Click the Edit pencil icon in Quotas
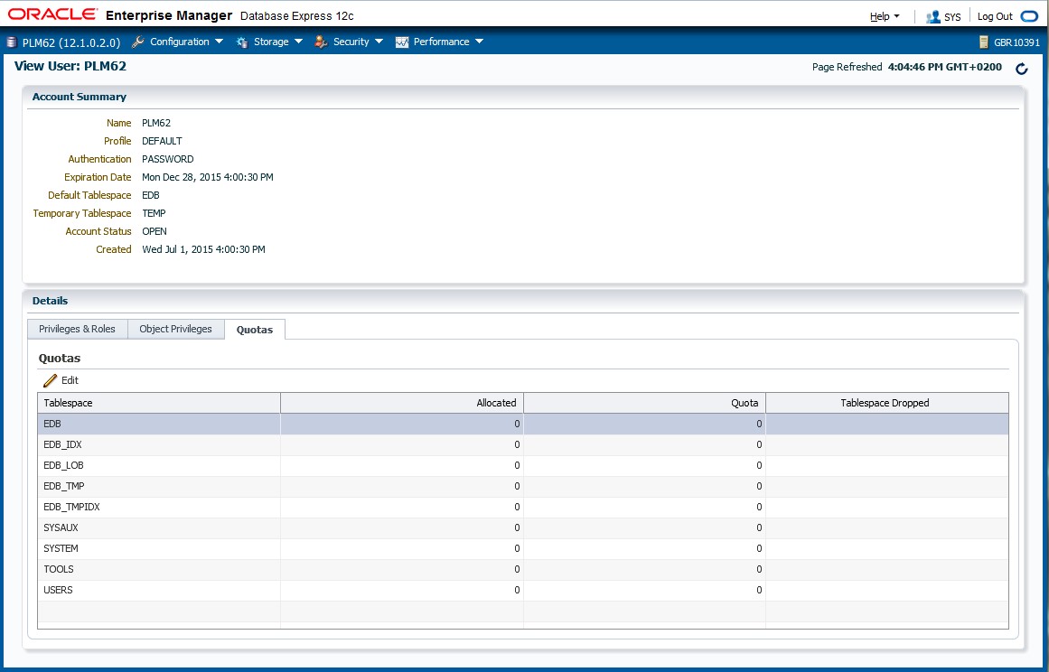 tap(51, 380)
